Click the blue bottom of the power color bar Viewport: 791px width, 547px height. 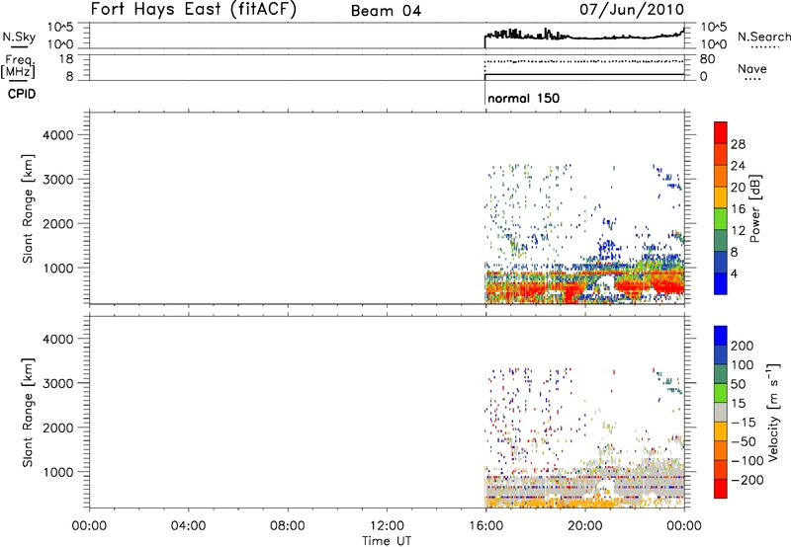[721, 283]
